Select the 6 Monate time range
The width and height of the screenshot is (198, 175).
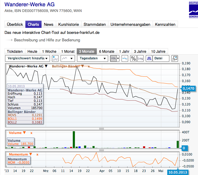tap(107, 51)
